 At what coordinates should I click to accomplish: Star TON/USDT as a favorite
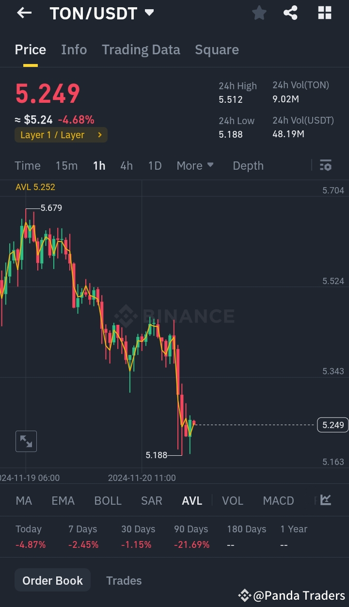(x=259, y=13)
